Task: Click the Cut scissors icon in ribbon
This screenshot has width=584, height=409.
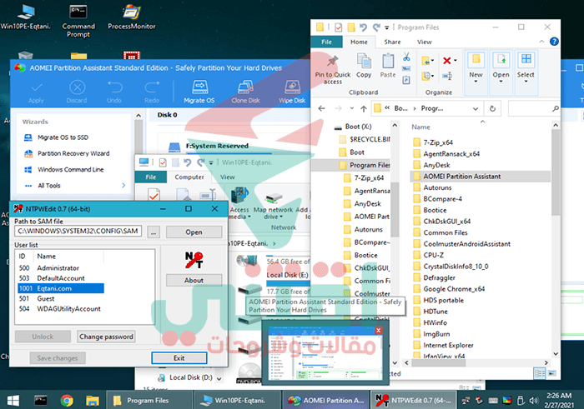Action: tap(406, 57)
